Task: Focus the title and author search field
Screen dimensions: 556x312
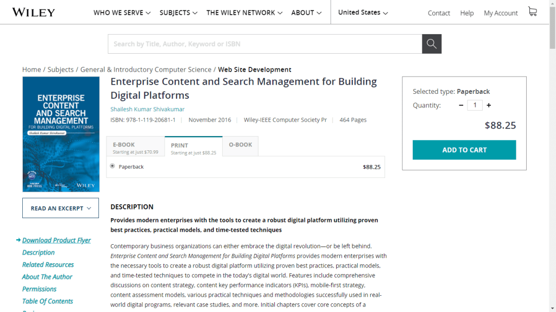Action: coord(264,44)
